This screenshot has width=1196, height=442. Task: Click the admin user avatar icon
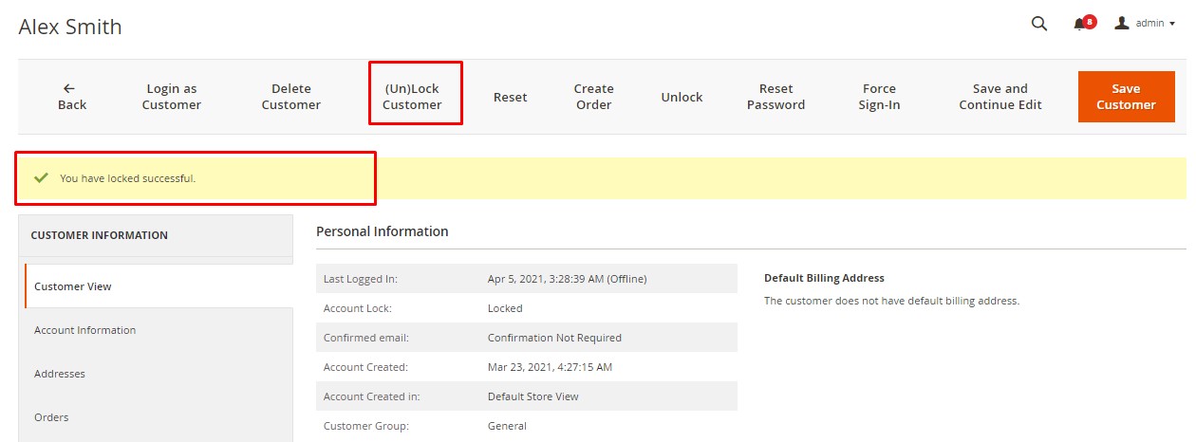click(x=1122, y=23)
